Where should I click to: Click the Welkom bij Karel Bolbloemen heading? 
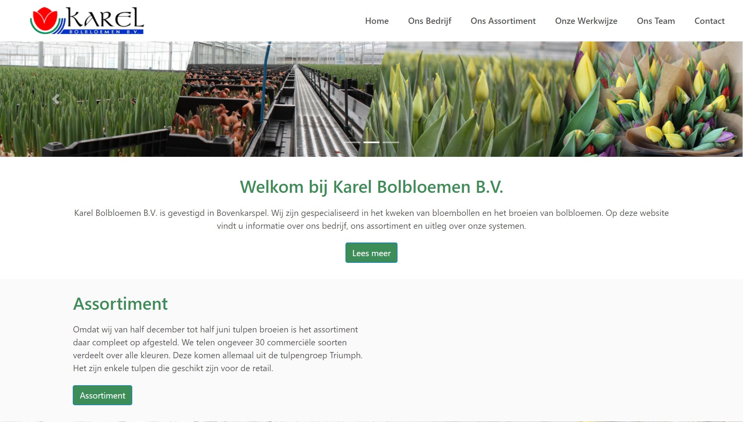(371, 187)
